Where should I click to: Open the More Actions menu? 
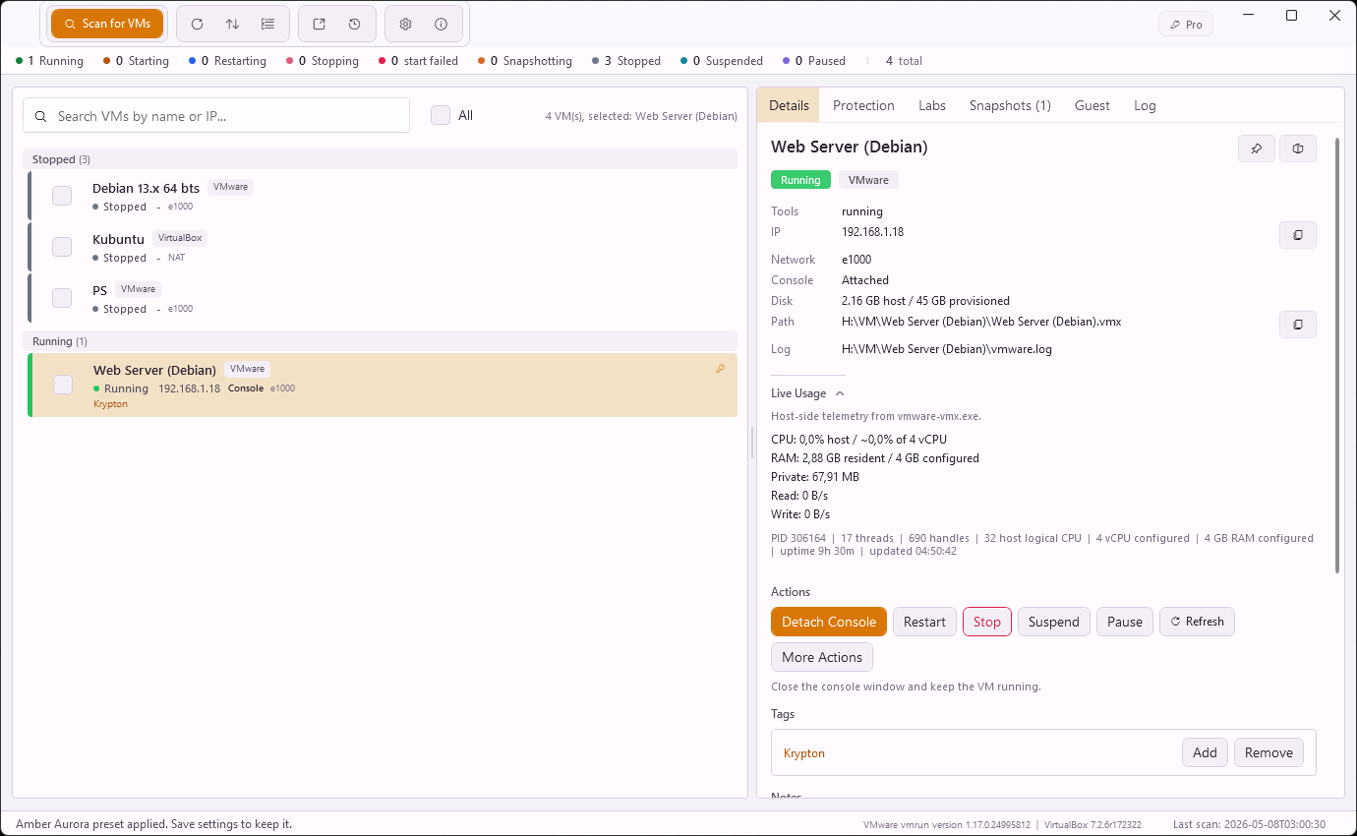click(822, 657)
